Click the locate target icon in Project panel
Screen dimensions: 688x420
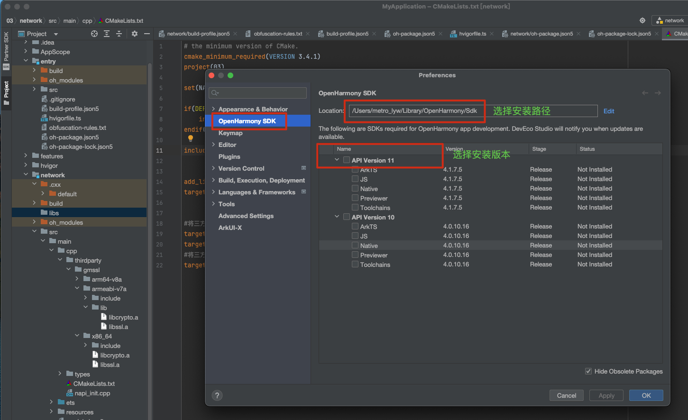click(94, 34)
